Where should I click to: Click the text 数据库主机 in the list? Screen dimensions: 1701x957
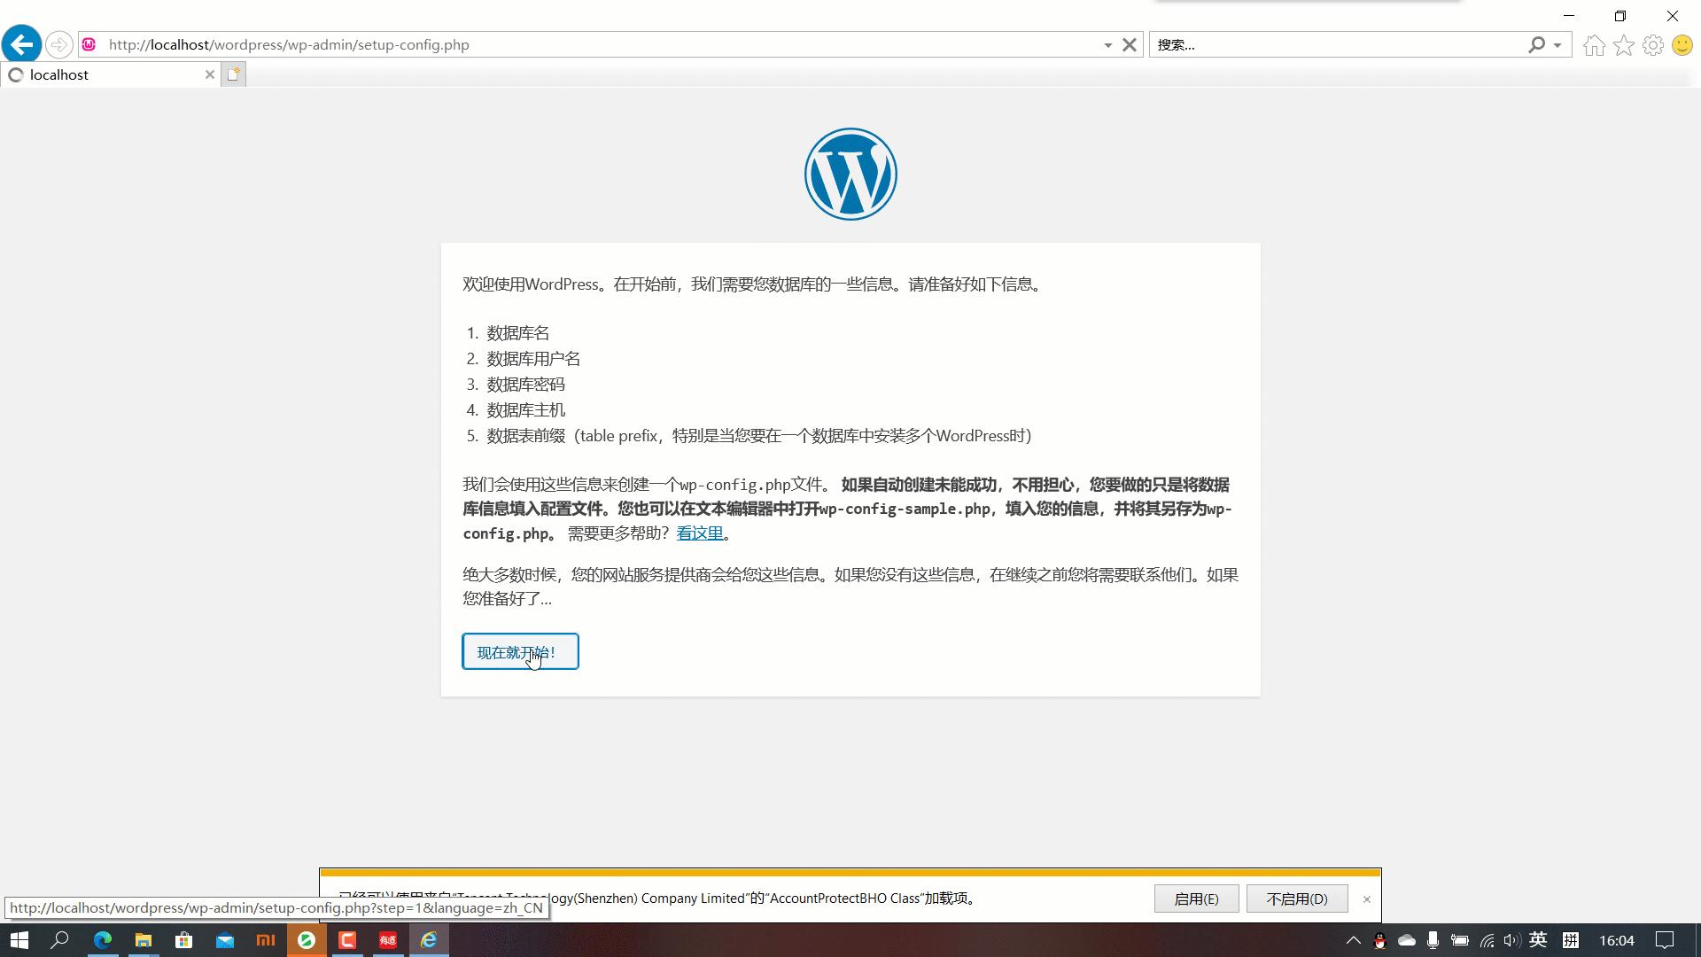tap(525, 410)
